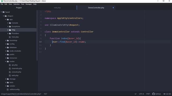Click the node_modules folder icon
172x96 pixels.
[x=8, y=51]
